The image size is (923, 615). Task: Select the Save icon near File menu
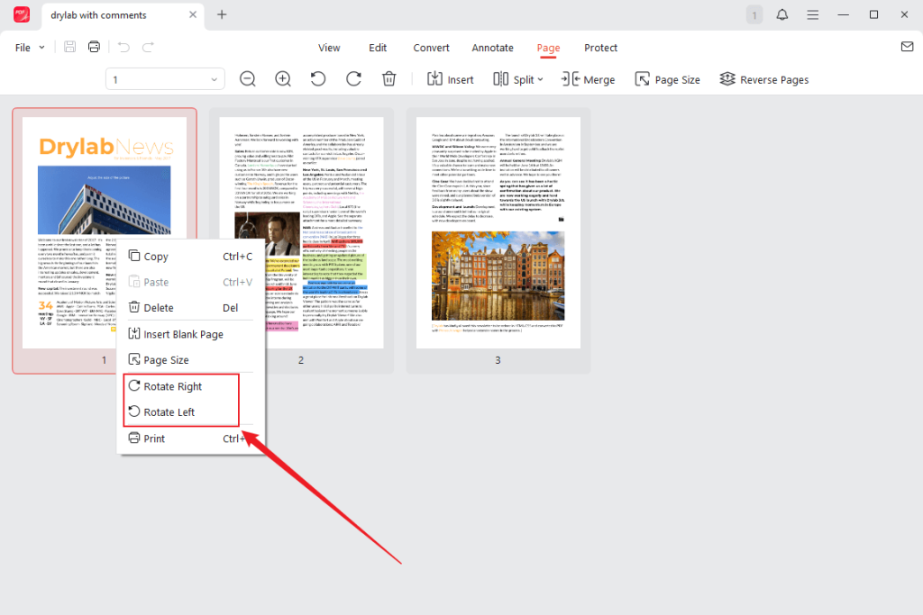(x=69, y=47)
